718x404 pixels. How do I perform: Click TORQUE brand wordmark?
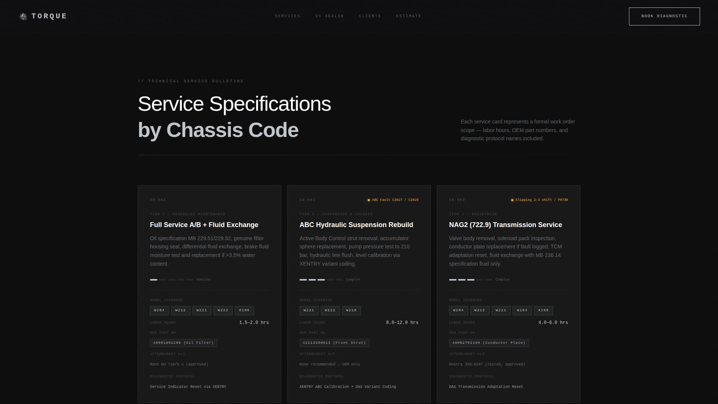(x=49, y=16)
